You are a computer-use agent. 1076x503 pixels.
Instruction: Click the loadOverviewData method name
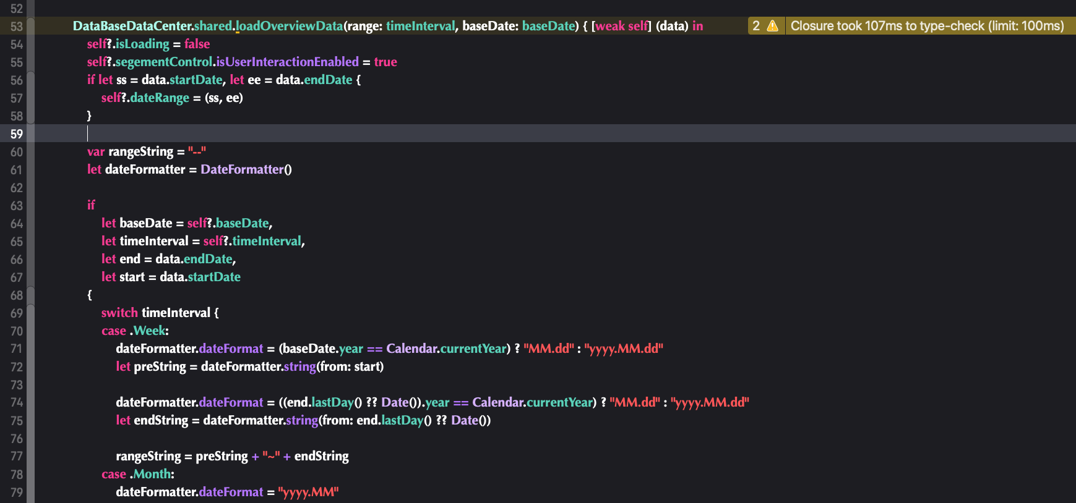pos(290,26)
